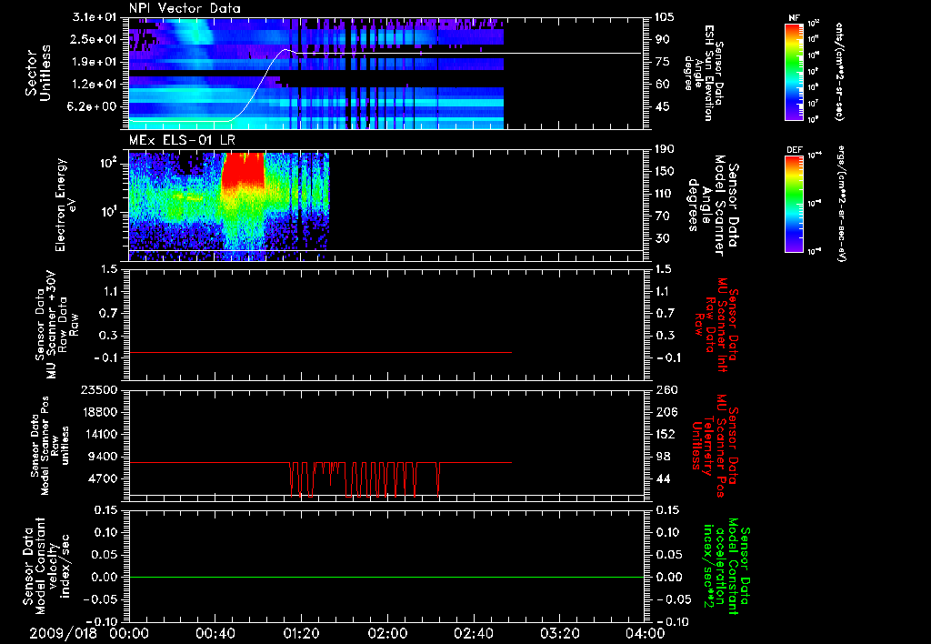This screenshot has height=644, width=931.
Task: Select the "MEx ELS-01 LR" panel title
Action: tap(182, 141)
